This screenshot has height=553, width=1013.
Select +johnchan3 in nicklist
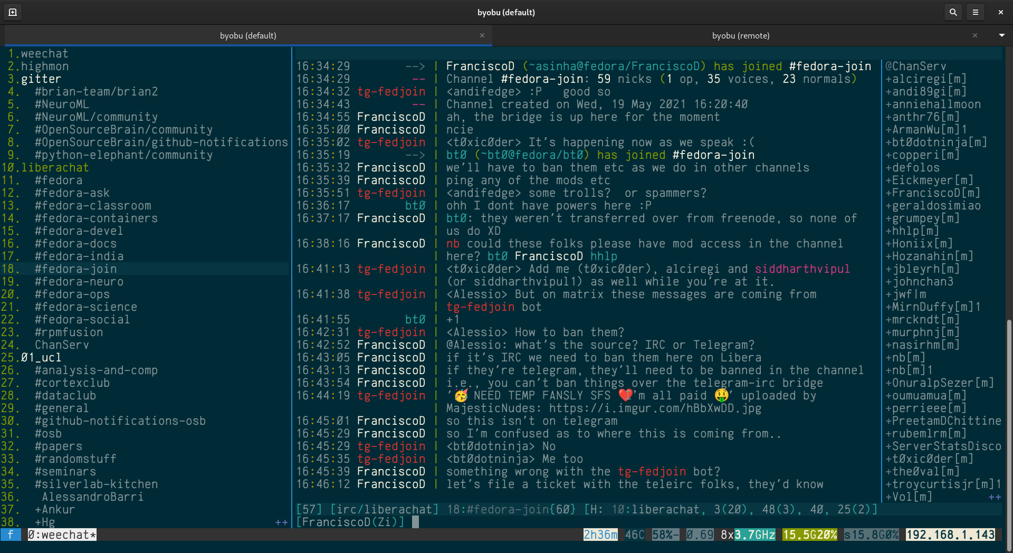[920, 282]
